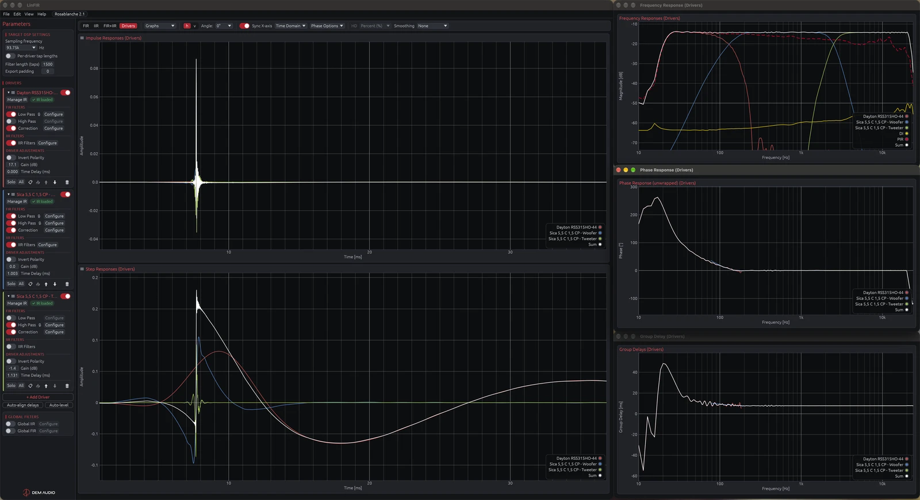Open the View menu

pos(29,14)
